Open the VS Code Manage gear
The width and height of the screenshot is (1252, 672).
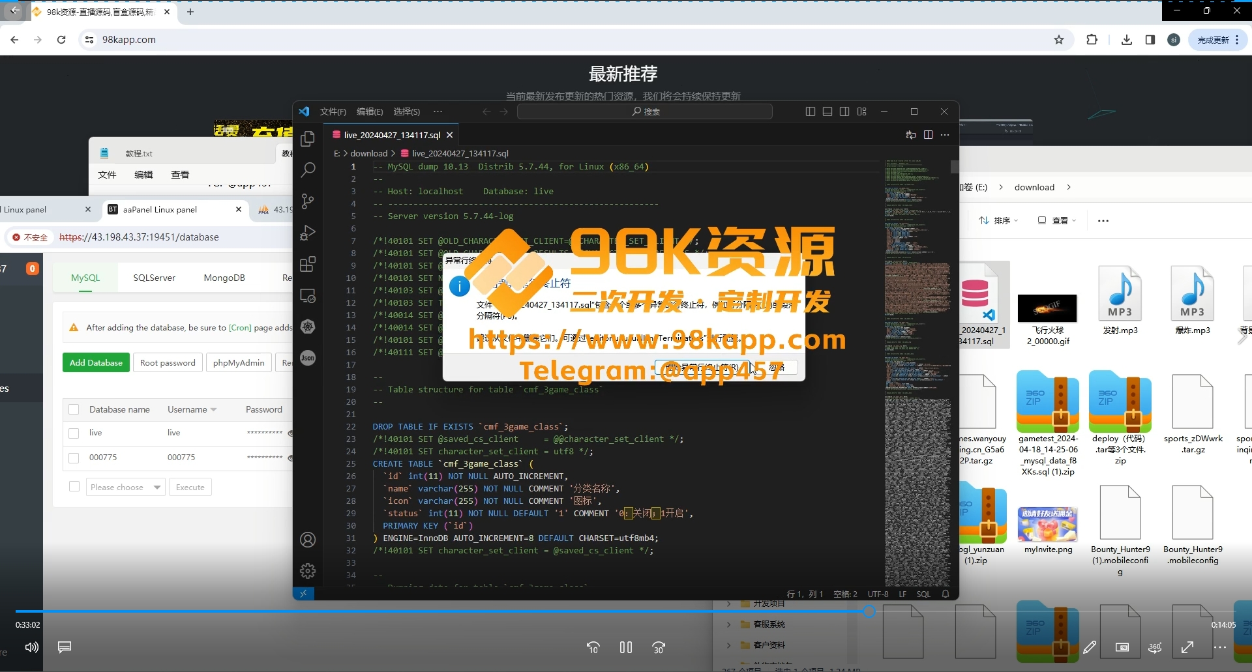pyautogui.click(x=308, y=571)
